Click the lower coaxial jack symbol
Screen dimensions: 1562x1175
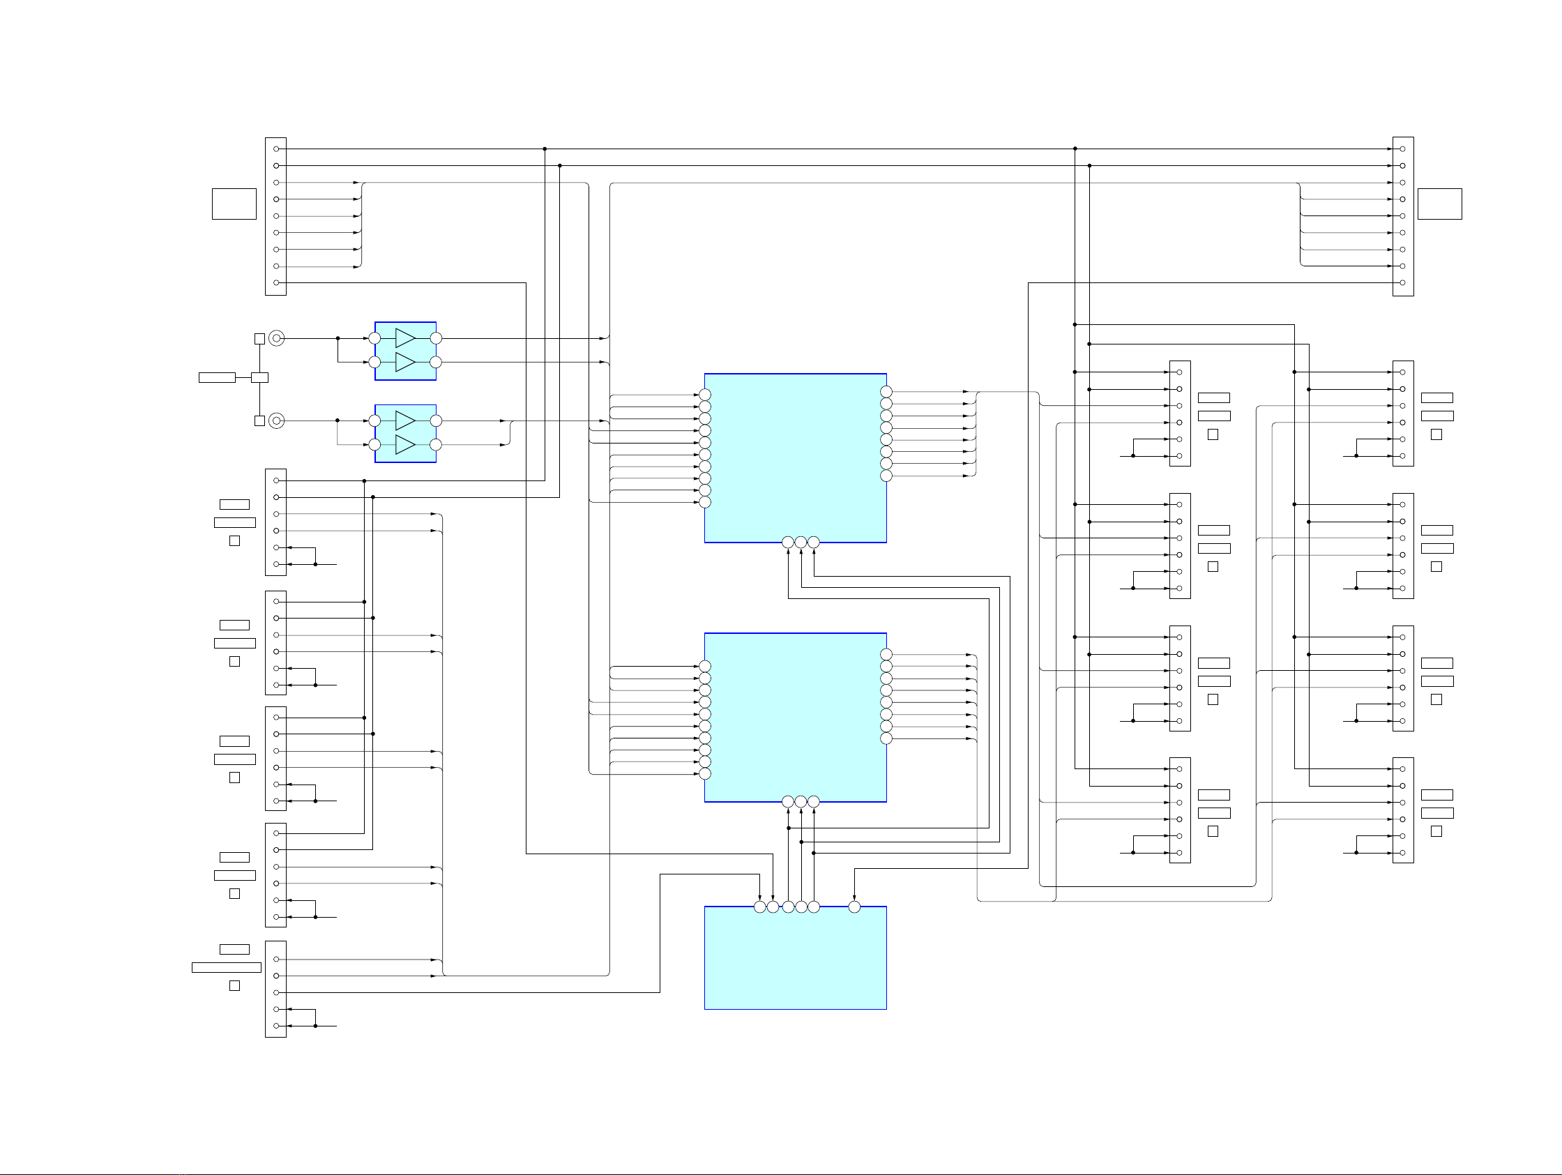point(277,421)
